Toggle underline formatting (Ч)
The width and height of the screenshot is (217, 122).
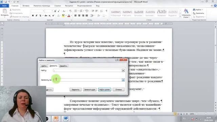tap(40, 16)
